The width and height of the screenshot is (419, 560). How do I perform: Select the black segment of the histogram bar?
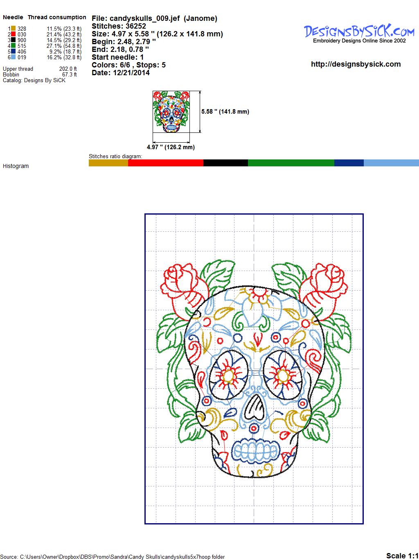pyautogui.click(x=225, y=163)
